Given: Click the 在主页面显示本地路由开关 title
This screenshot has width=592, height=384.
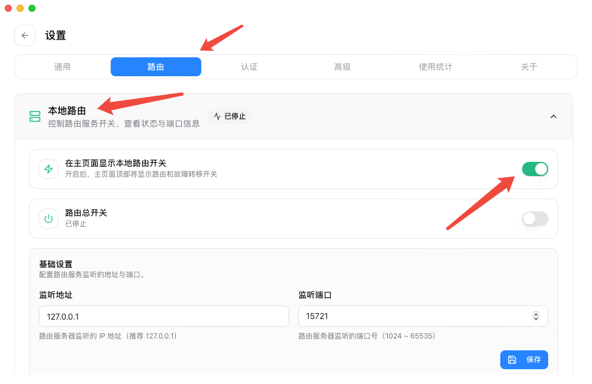Looking at the screenshot, I should 115,163.
